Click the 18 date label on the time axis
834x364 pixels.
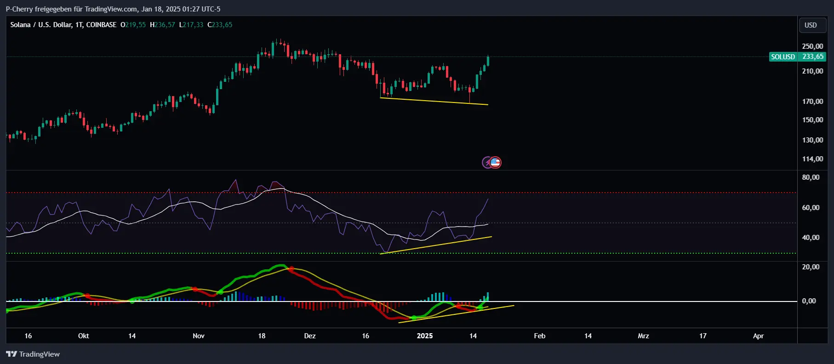262,336
